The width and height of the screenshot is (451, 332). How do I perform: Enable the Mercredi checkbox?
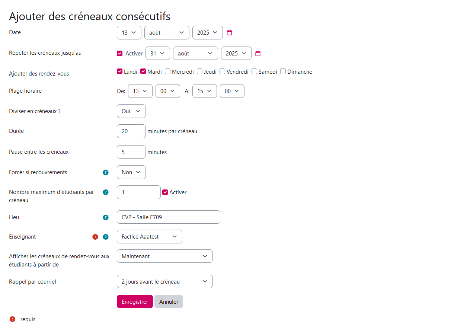point(168,71)
